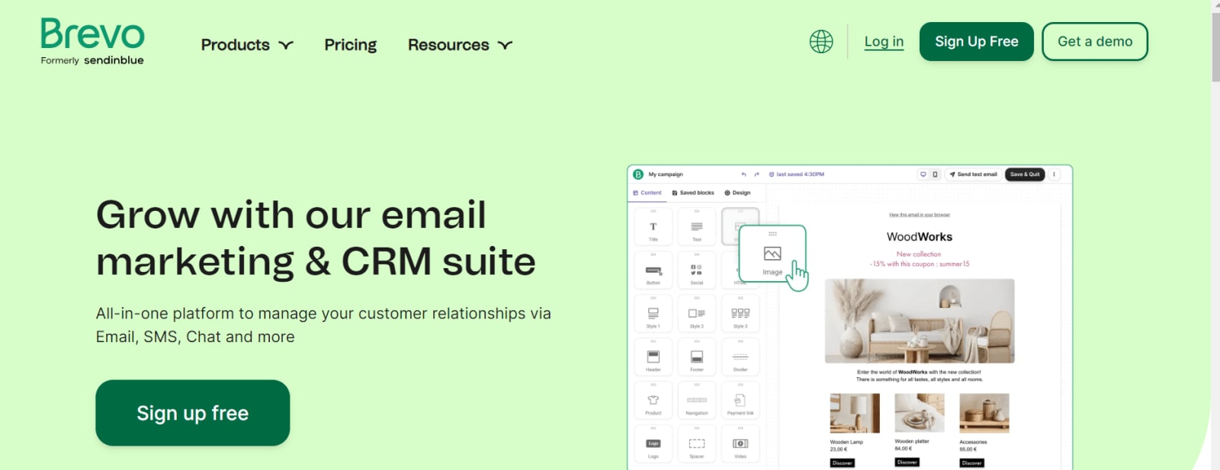The width and height of the screenshot is (1220, 470).
Task: Select the Text content block
Action: click(x=697, y=227)
